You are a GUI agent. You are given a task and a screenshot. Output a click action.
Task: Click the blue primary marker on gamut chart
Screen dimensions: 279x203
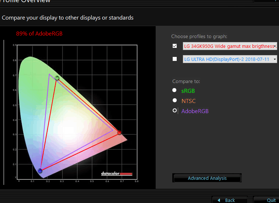[x=40, y=171]
